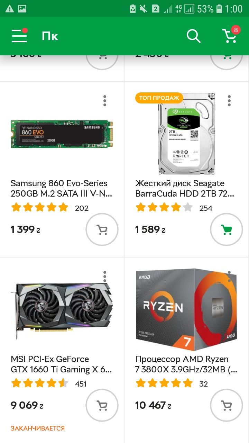The width and height of the screenshot is (249, 443).
Task: Add MSI GeForce GTX 1660 Ti to cart
Action: pyautogui.click(x=102, y=405)
